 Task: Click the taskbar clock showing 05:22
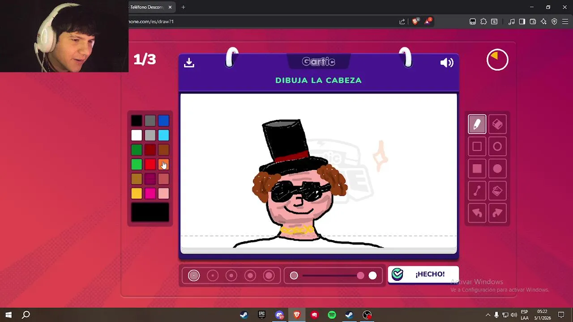tap(542, 315)
